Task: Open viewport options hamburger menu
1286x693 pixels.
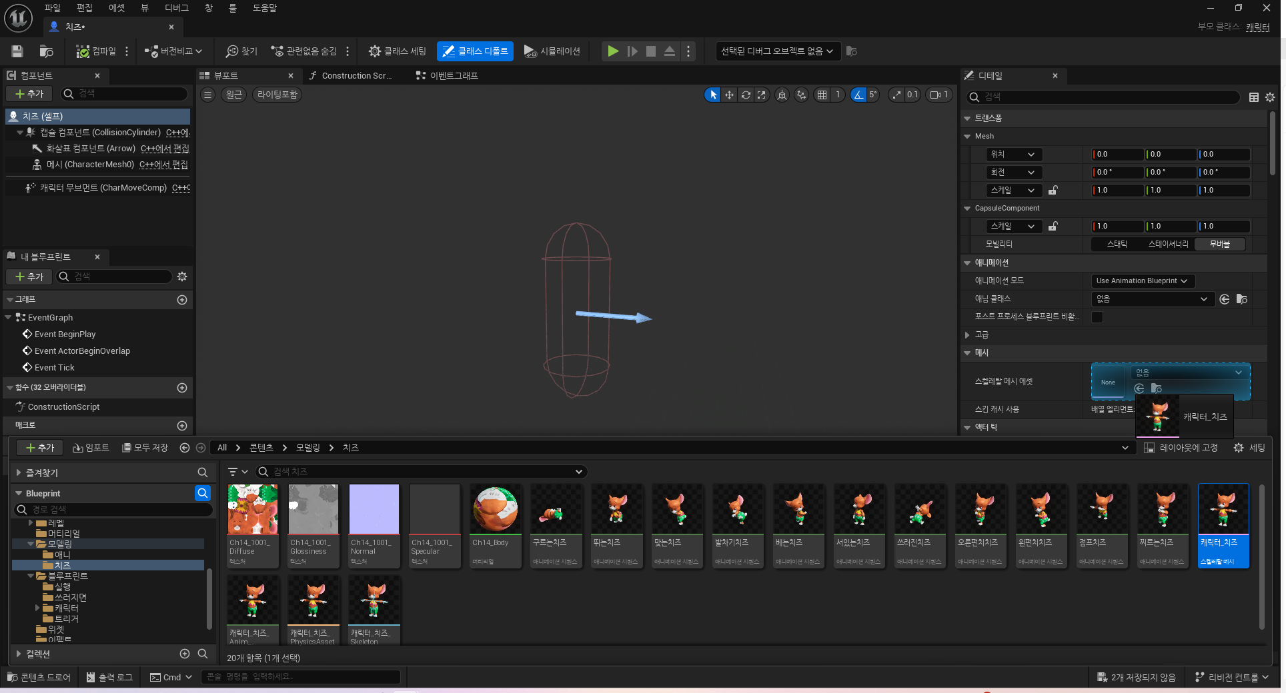Action: (208, 95)
